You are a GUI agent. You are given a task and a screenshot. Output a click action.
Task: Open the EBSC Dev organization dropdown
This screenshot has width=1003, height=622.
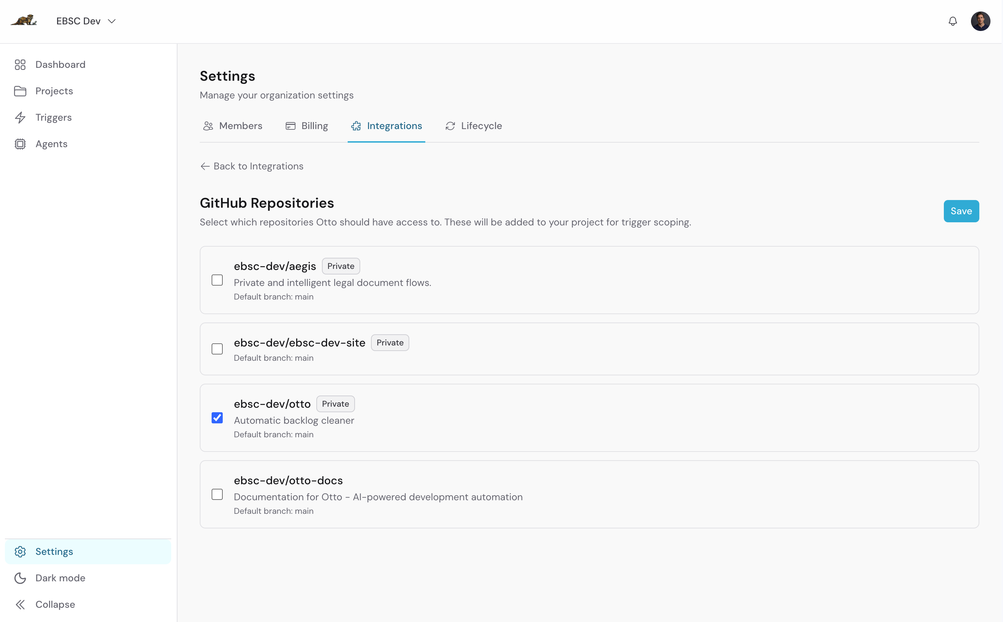pyautogui.click(x=85, y=21)
